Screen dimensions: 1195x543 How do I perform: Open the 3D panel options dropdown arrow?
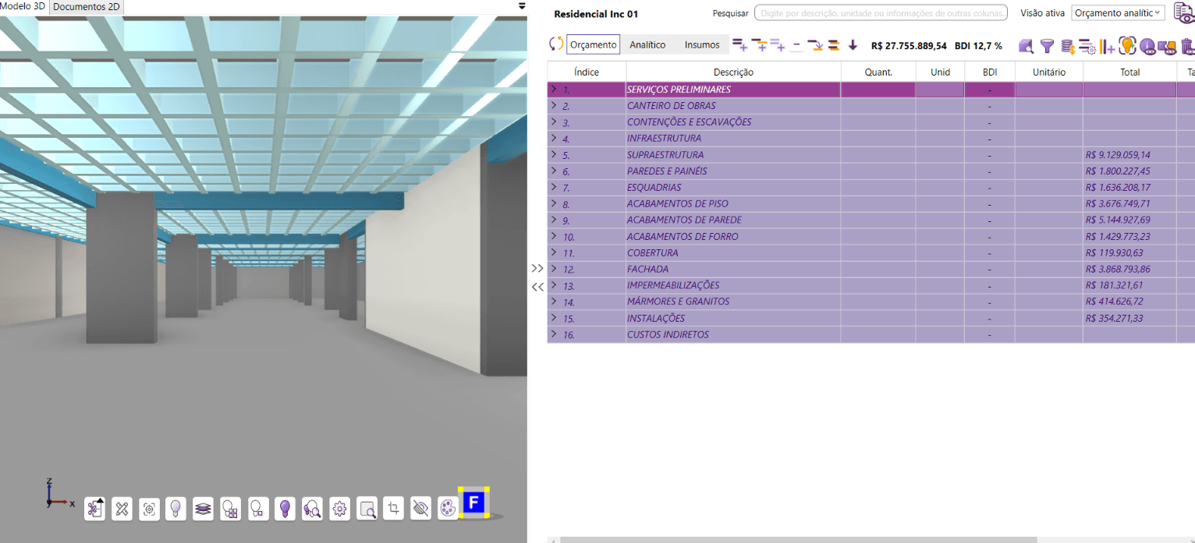[522, 5]
